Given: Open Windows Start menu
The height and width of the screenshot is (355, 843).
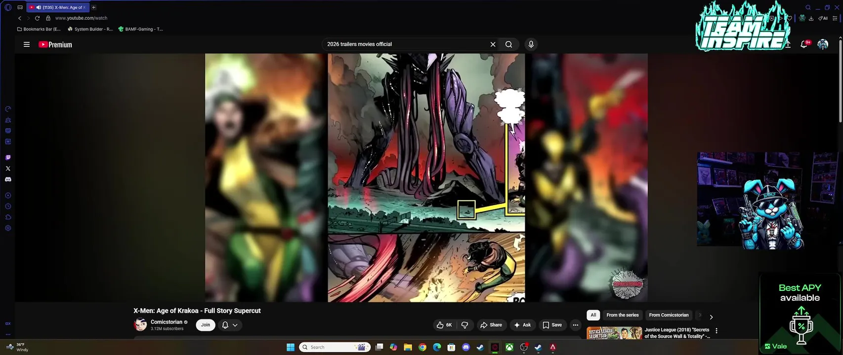Looking at the screenshot, I should click(291, 347).
